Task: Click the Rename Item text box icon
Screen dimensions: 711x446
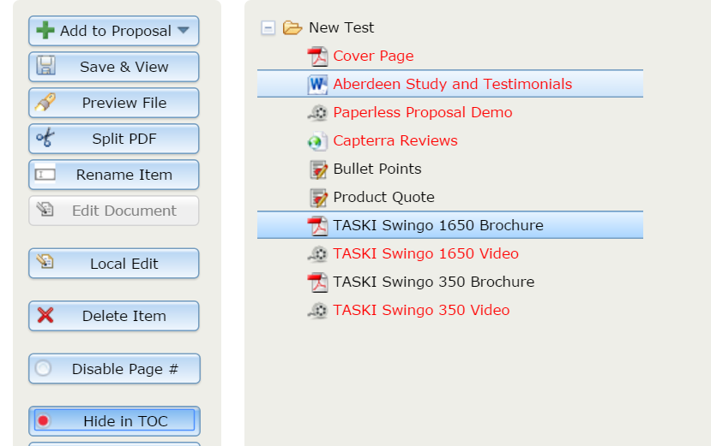Action: 45,175
